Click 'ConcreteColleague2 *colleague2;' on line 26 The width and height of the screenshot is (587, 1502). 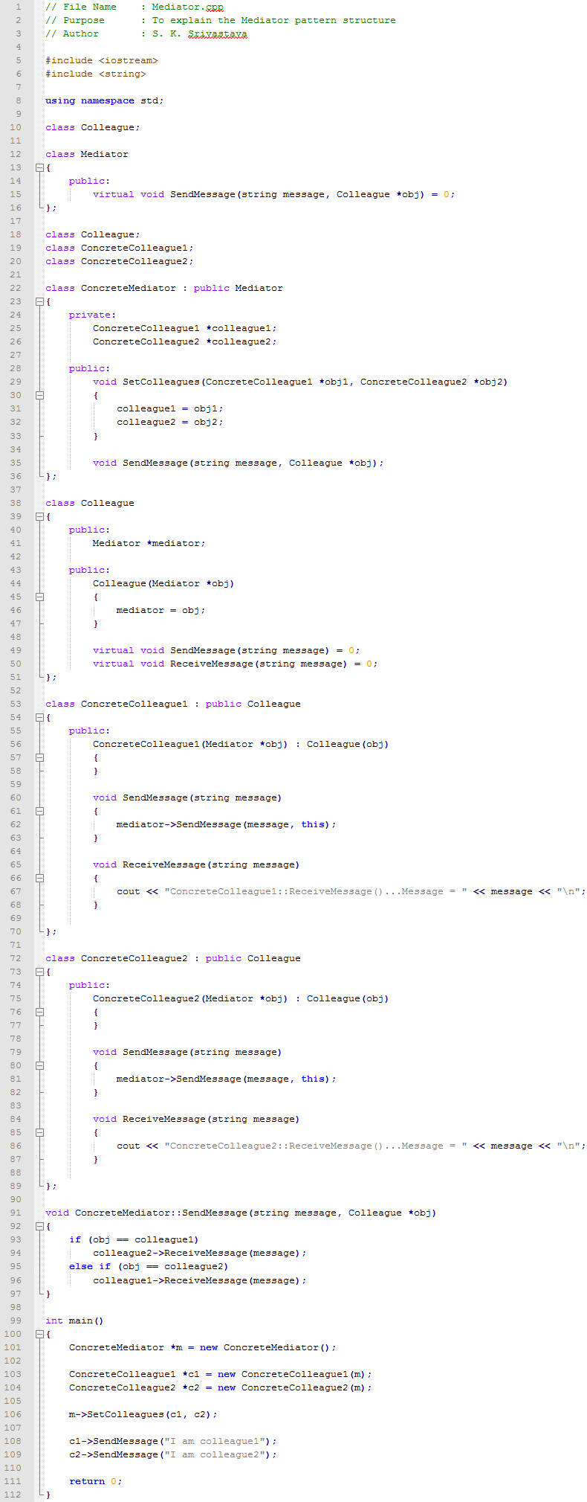pyautogui.click(x=185, y=341)
